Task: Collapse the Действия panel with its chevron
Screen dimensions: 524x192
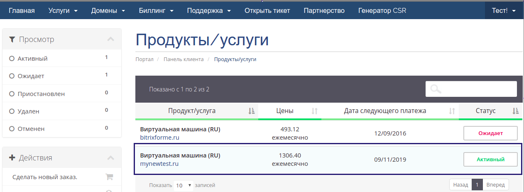Action: pyautogui.click(x=110, y=158)
